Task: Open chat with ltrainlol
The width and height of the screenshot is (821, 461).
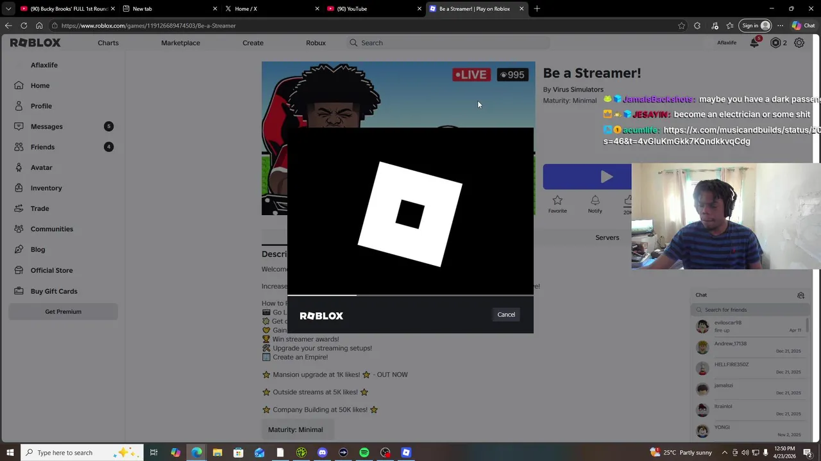Action: [x=750, y=410]
